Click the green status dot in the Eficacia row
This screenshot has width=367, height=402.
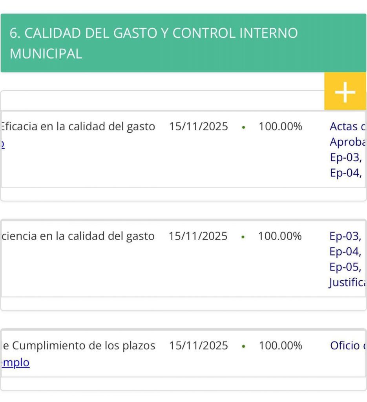coord(243,128)
